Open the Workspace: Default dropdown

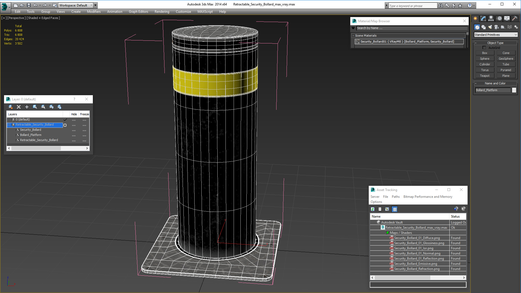[76, 5]
